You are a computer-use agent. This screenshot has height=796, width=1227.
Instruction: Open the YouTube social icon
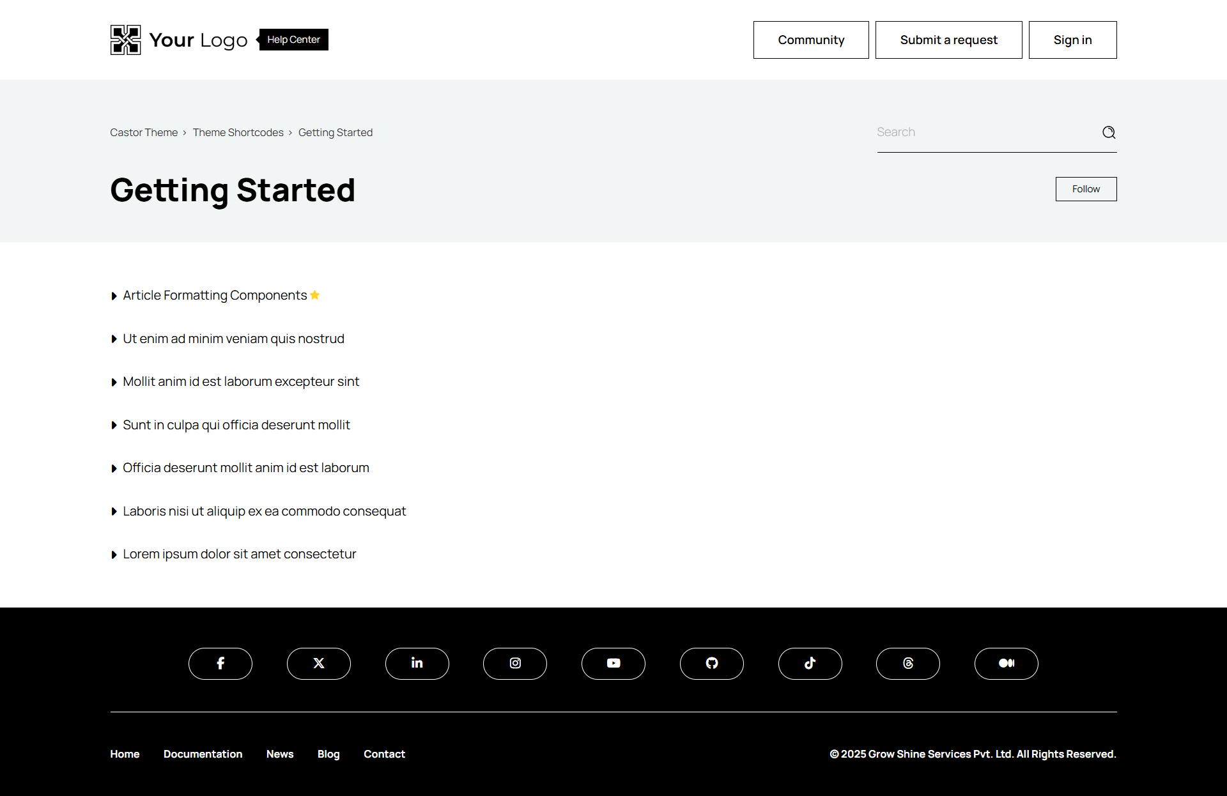click(613, 663)
